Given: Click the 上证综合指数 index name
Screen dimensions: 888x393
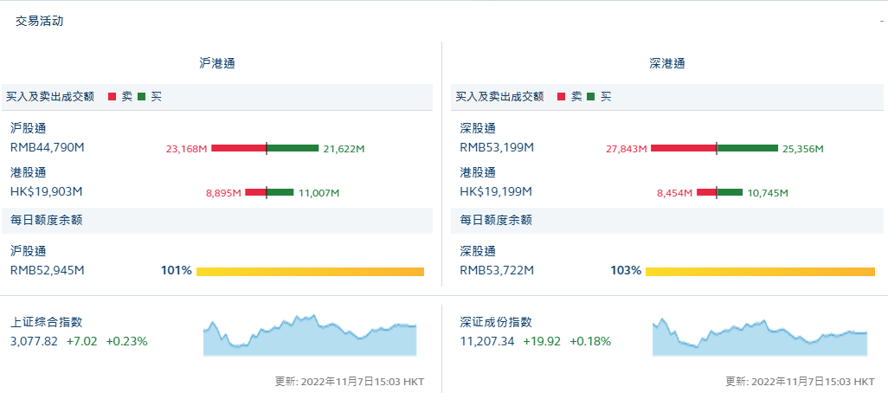Looking at the screenshot, I should 46,322.
